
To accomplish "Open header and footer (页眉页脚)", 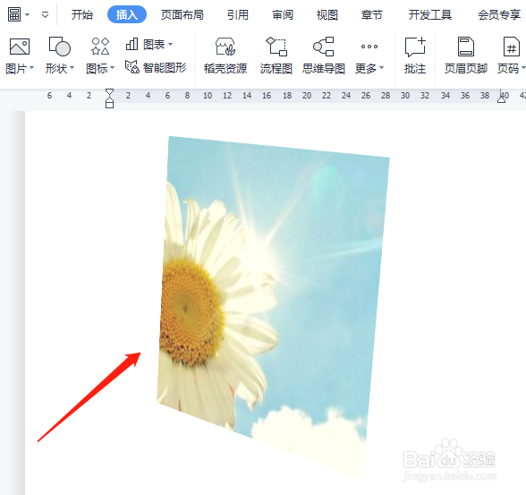I will coord(466,55).
